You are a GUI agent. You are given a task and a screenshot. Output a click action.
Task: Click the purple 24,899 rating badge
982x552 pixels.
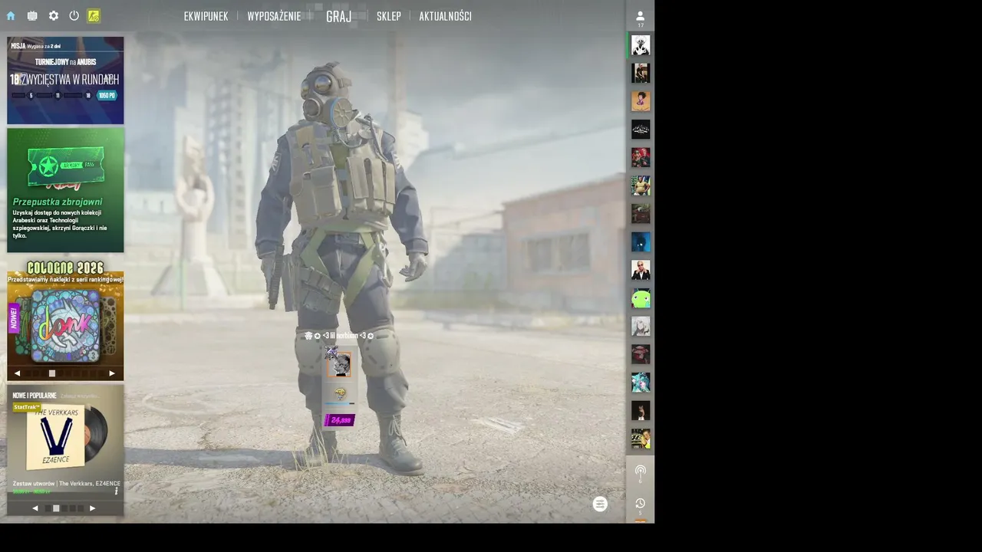click(x=339, y=420)
